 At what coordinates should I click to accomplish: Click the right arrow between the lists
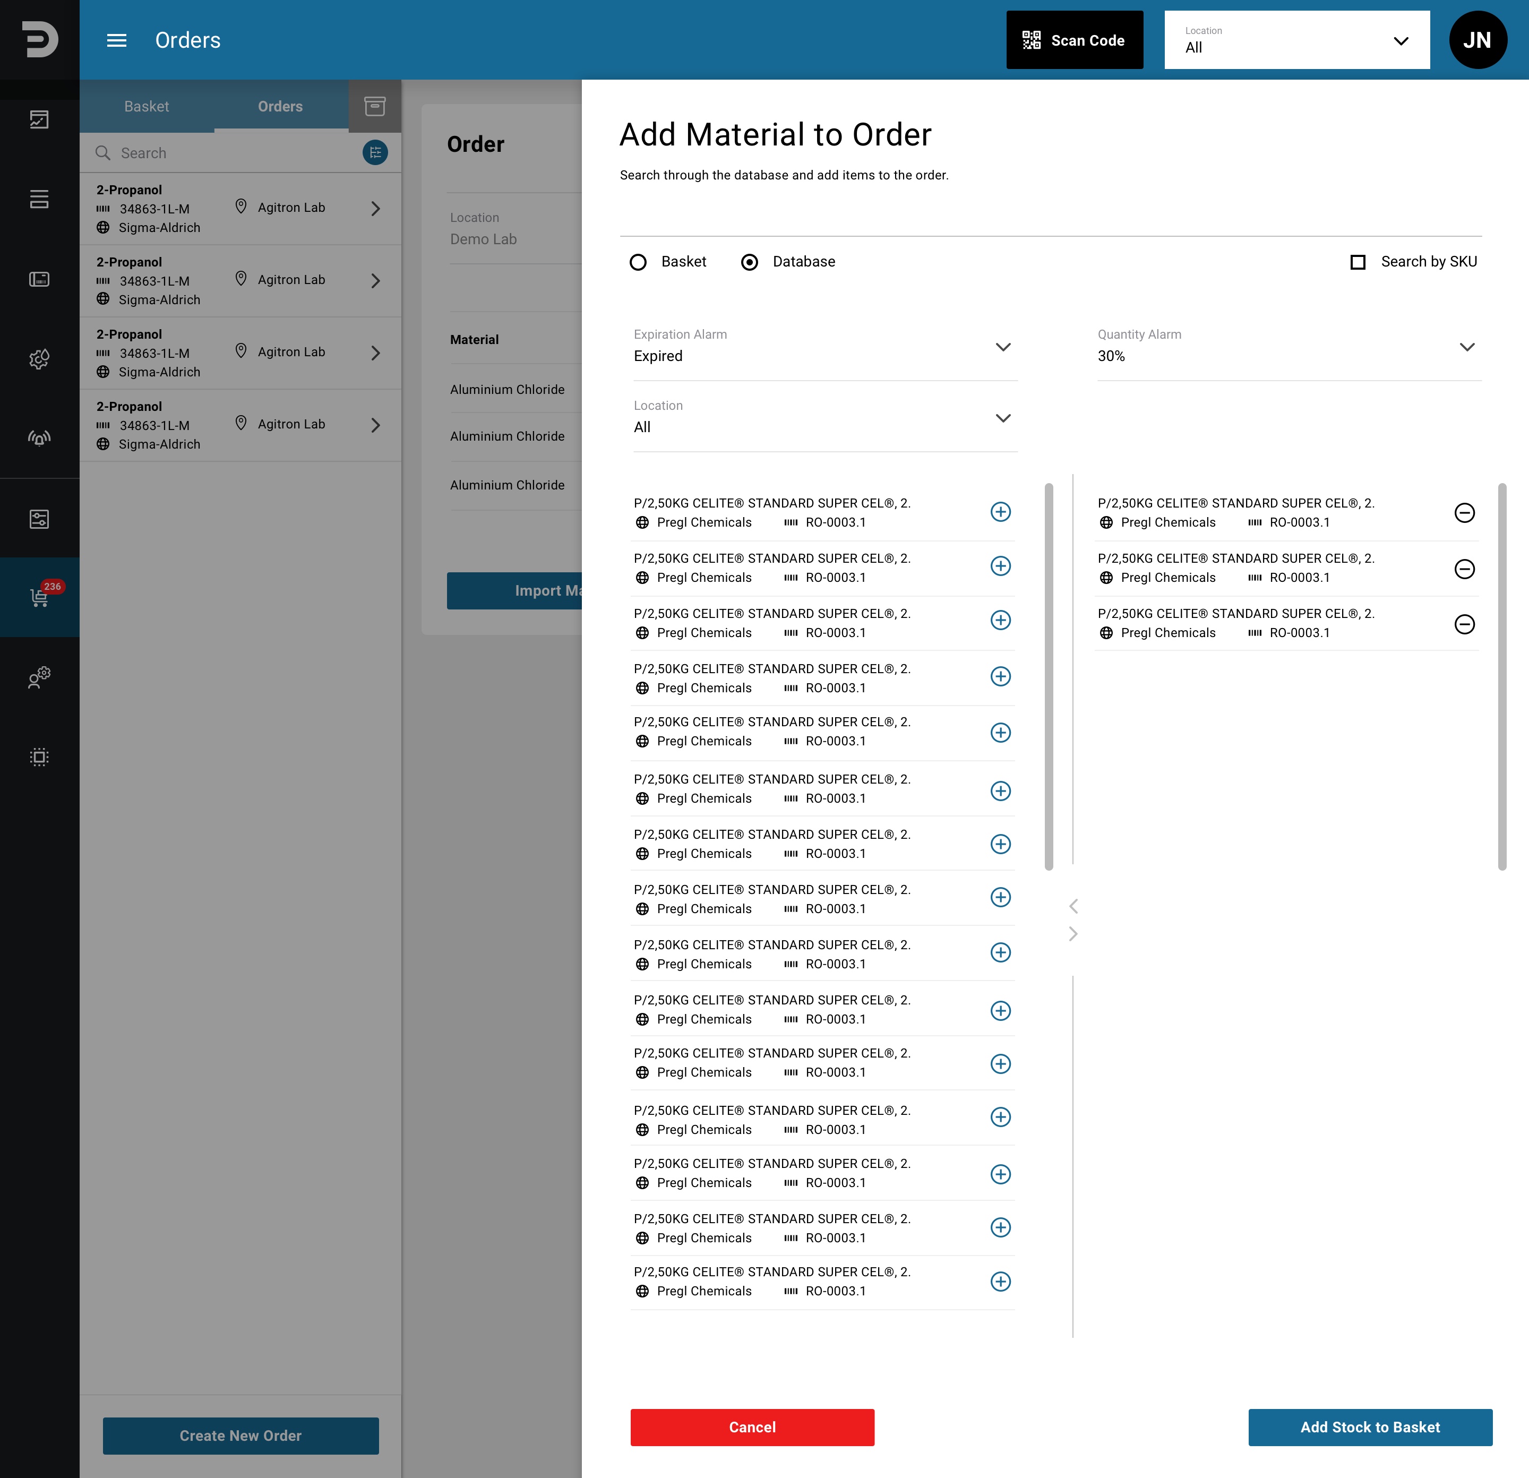[1073, 934]
